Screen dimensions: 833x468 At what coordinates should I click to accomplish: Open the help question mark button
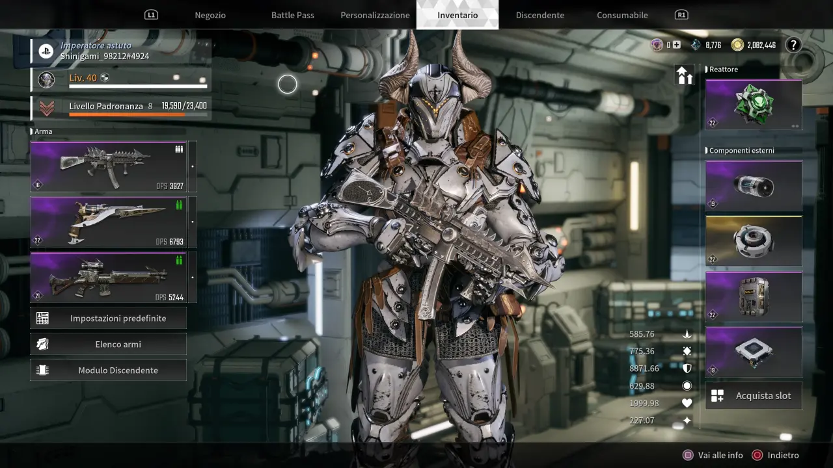click(x=793, y=45)
